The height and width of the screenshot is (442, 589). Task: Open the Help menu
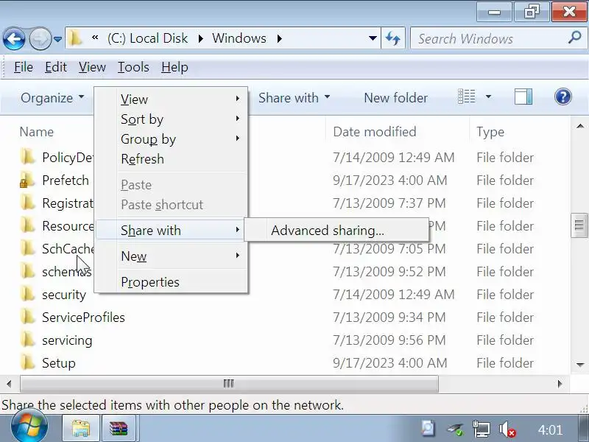(174, 67)
